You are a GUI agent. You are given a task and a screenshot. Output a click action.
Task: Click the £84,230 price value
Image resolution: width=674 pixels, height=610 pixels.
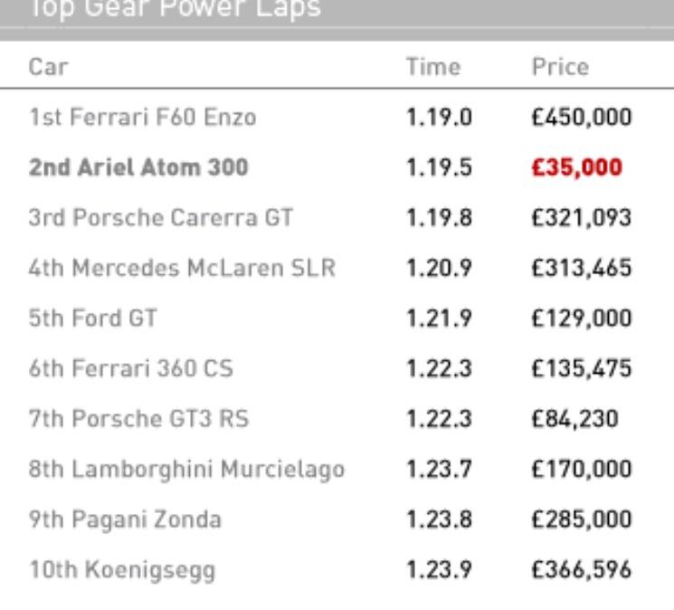click(575, 419)
